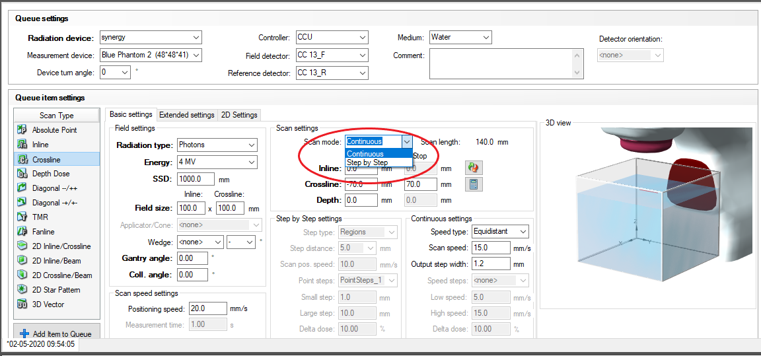Click Crossline start -70.0 input
Viewport: 761px width, 356px height.
tap(361, 184)
